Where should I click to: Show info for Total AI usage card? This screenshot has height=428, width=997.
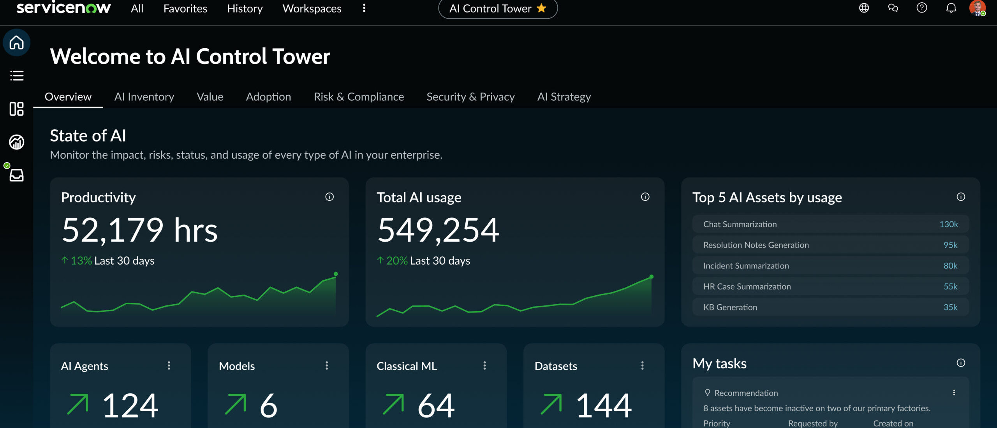point(645,197)
